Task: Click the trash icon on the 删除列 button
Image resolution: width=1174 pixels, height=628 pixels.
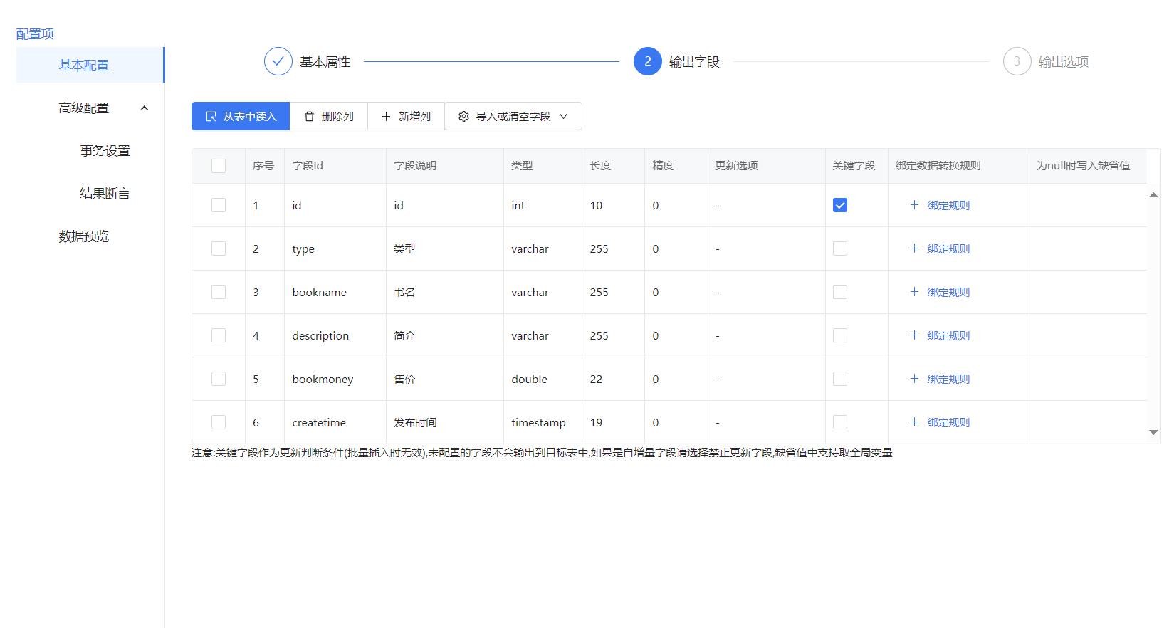Action: pos(309,116)
